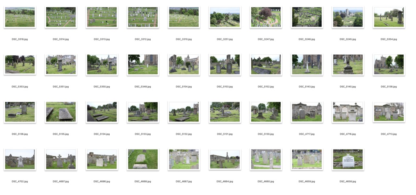This screenshot has width=416, height=195.
Task: Pick the DSC_5154.jpg photo thumbnail
Action: pyautogui.click(x=184, y=65)
